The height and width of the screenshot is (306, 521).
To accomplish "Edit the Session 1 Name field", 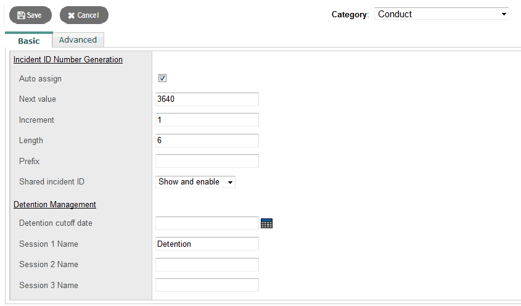I will pyautogui.click(x=207, y=244).
